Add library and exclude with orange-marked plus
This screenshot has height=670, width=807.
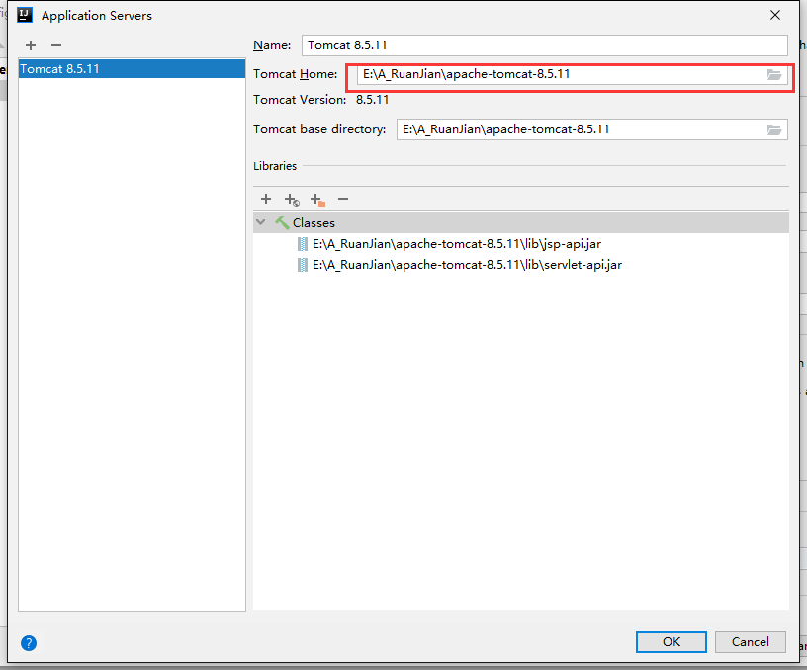tap(317, 199)
